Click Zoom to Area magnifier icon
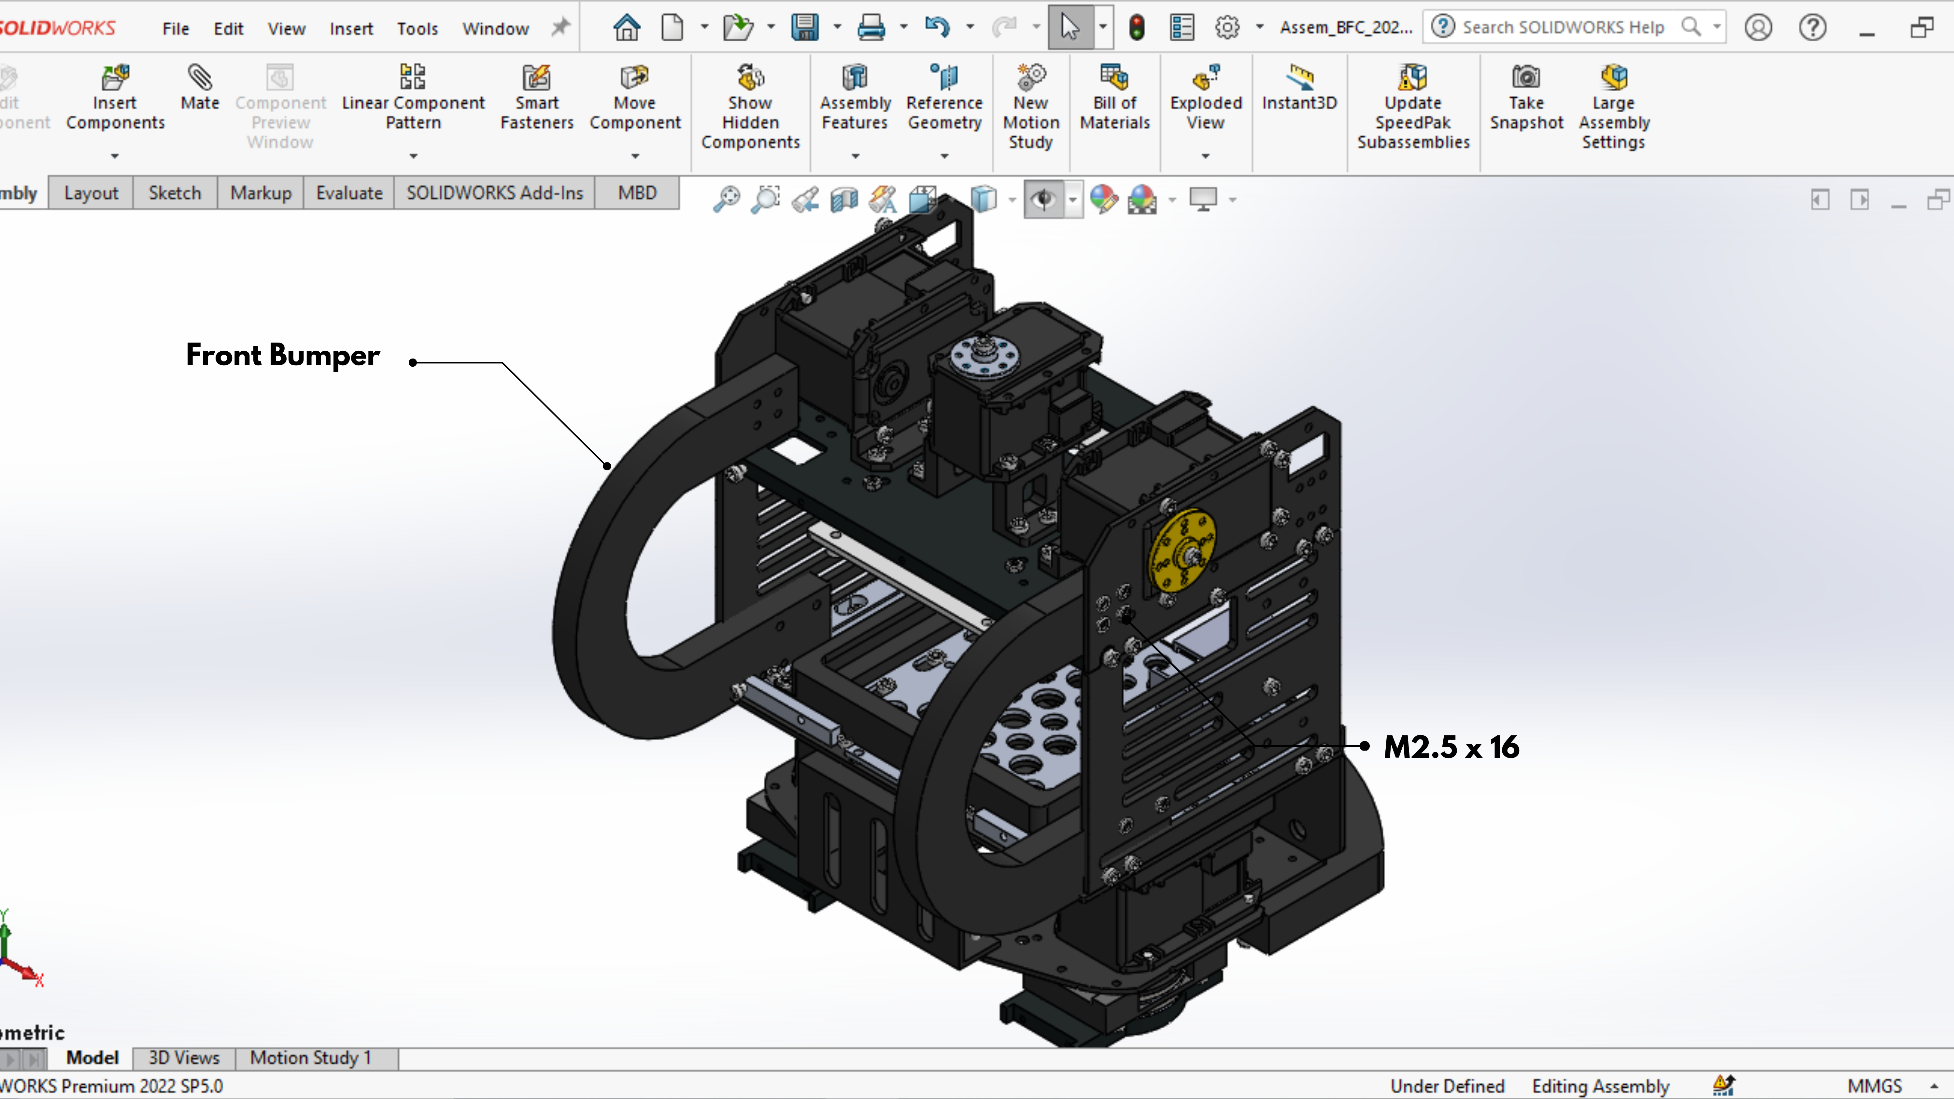 pyautogui.click(x=765, y=200)
